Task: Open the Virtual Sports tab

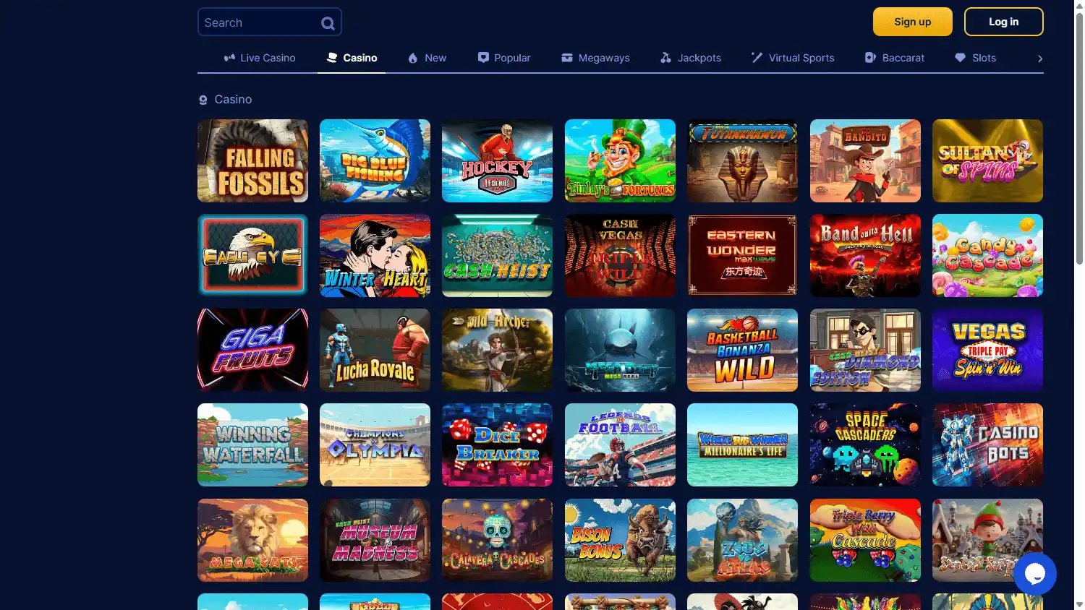Action: (x=793, y=58)
